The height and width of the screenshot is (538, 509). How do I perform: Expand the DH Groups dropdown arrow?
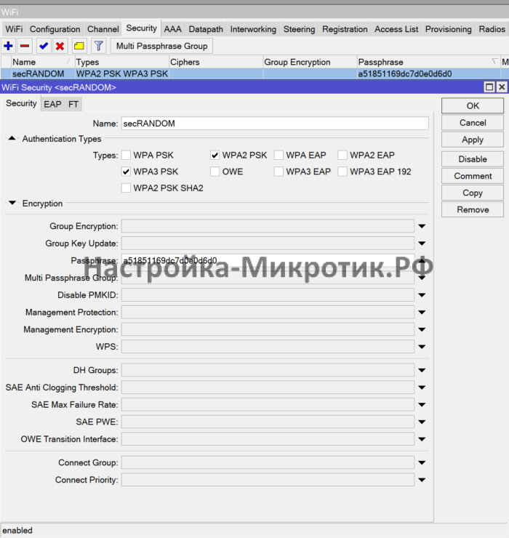[422, 370]
